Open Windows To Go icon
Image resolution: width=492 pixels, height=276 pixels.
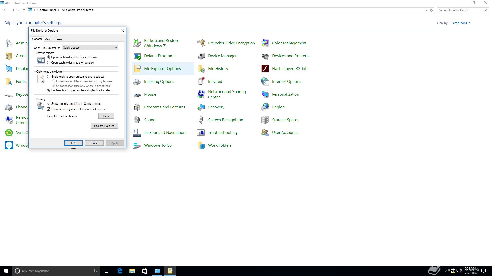[x=137, y=145]
